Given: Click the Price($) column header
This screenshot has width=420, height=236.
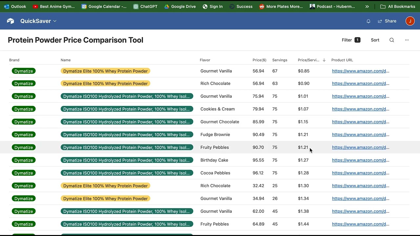Looking at the screenshot, I should pos(260,60).
